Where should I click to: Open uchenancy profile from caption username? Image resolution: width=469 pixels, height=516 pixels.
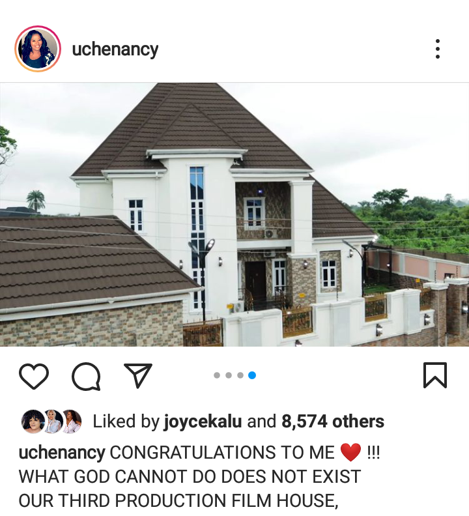(x=62, y=453)
